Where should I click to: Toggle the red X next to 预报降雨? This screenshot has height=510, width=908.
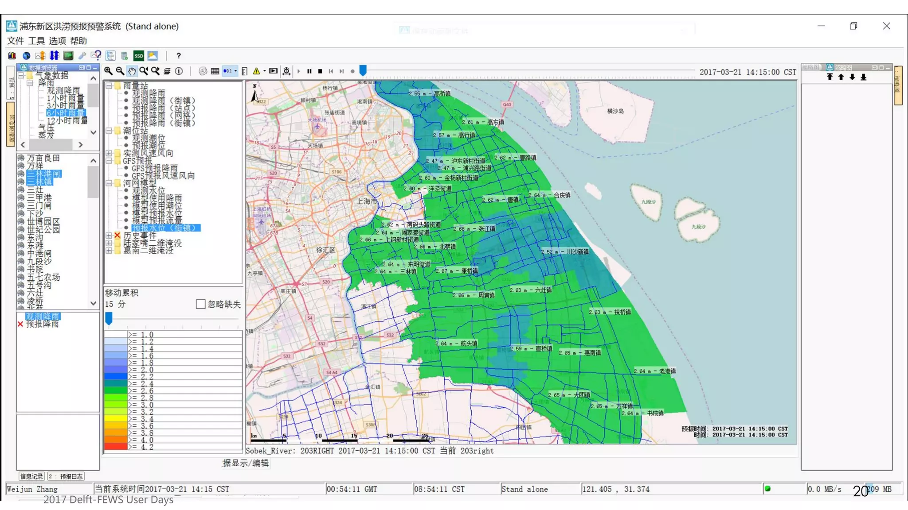point(20,324)
